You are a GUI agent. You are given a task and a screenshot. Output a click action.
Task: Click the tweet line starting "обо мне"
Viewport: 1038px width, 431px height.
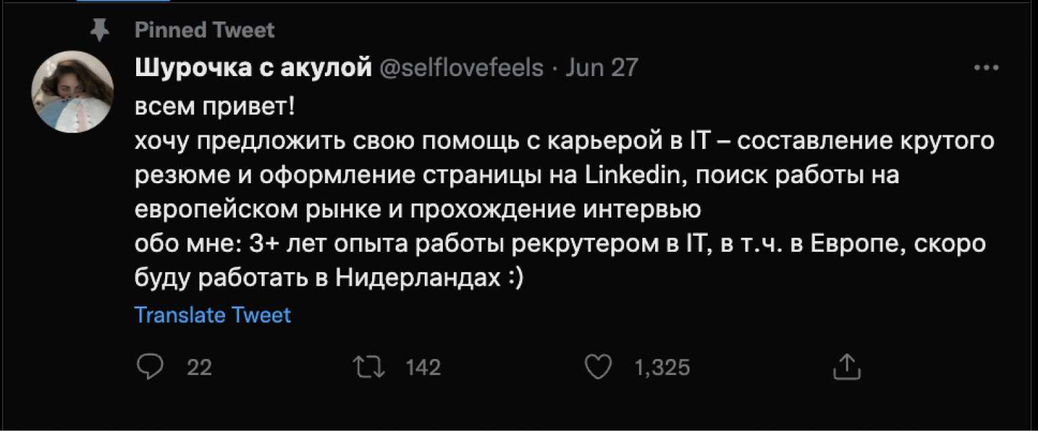tap(559, 244)
